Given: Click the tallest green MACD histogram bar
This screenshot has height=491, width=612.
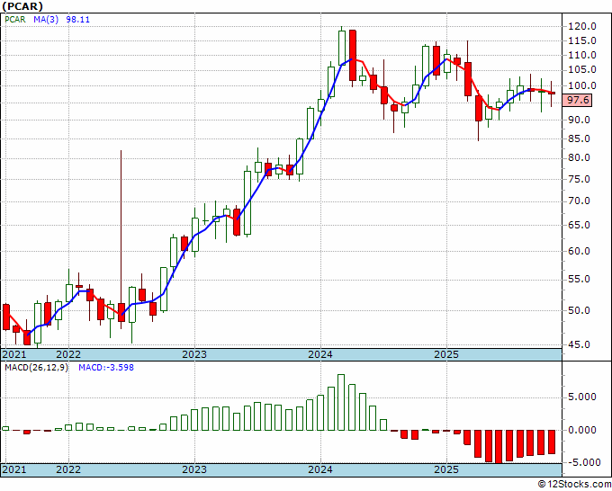Looking at the screenshot, I should [341, 402].
